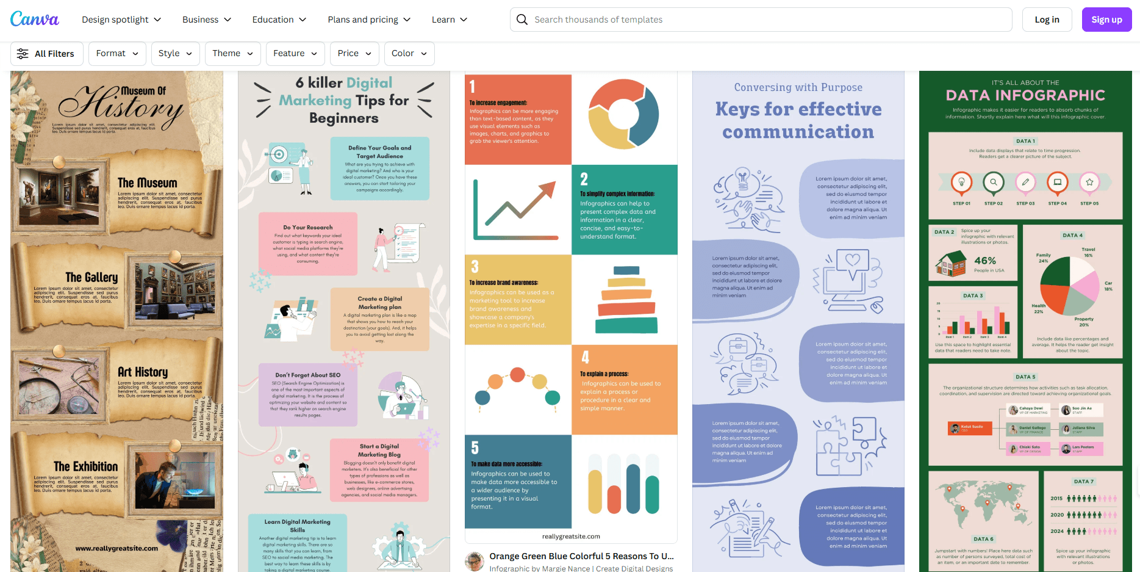
Task: Expand the Style filter dropdown
Action: [175, 54]
